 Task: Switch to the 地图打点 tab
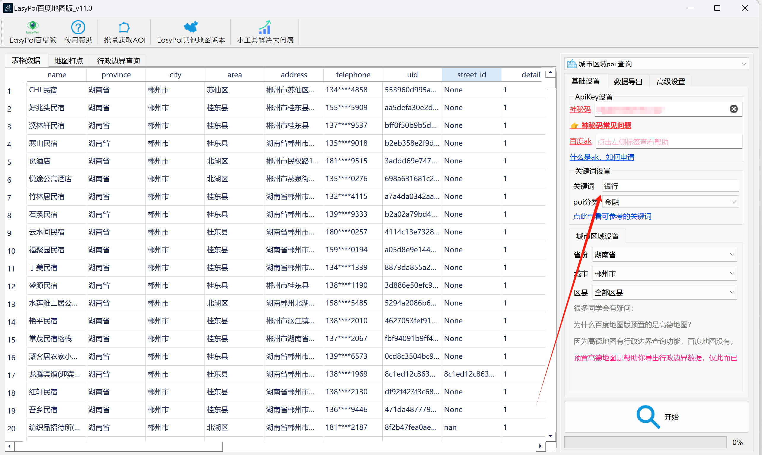69,61
